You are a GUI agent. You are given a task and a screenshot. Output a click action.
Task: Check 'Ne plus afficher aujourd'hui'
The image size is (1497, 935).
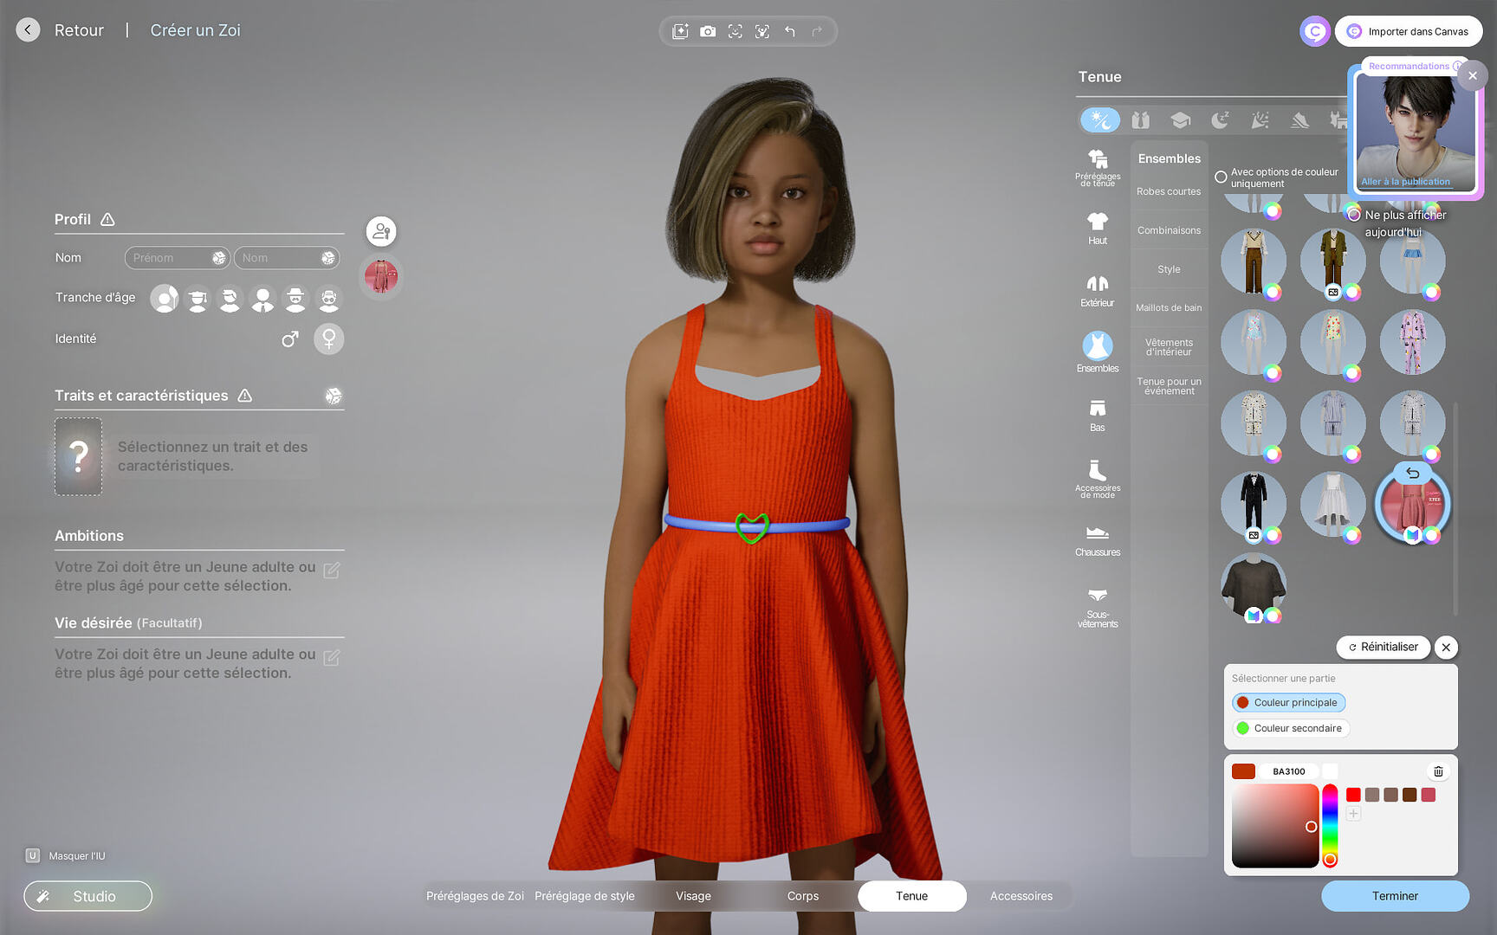tap(1354, 215)
